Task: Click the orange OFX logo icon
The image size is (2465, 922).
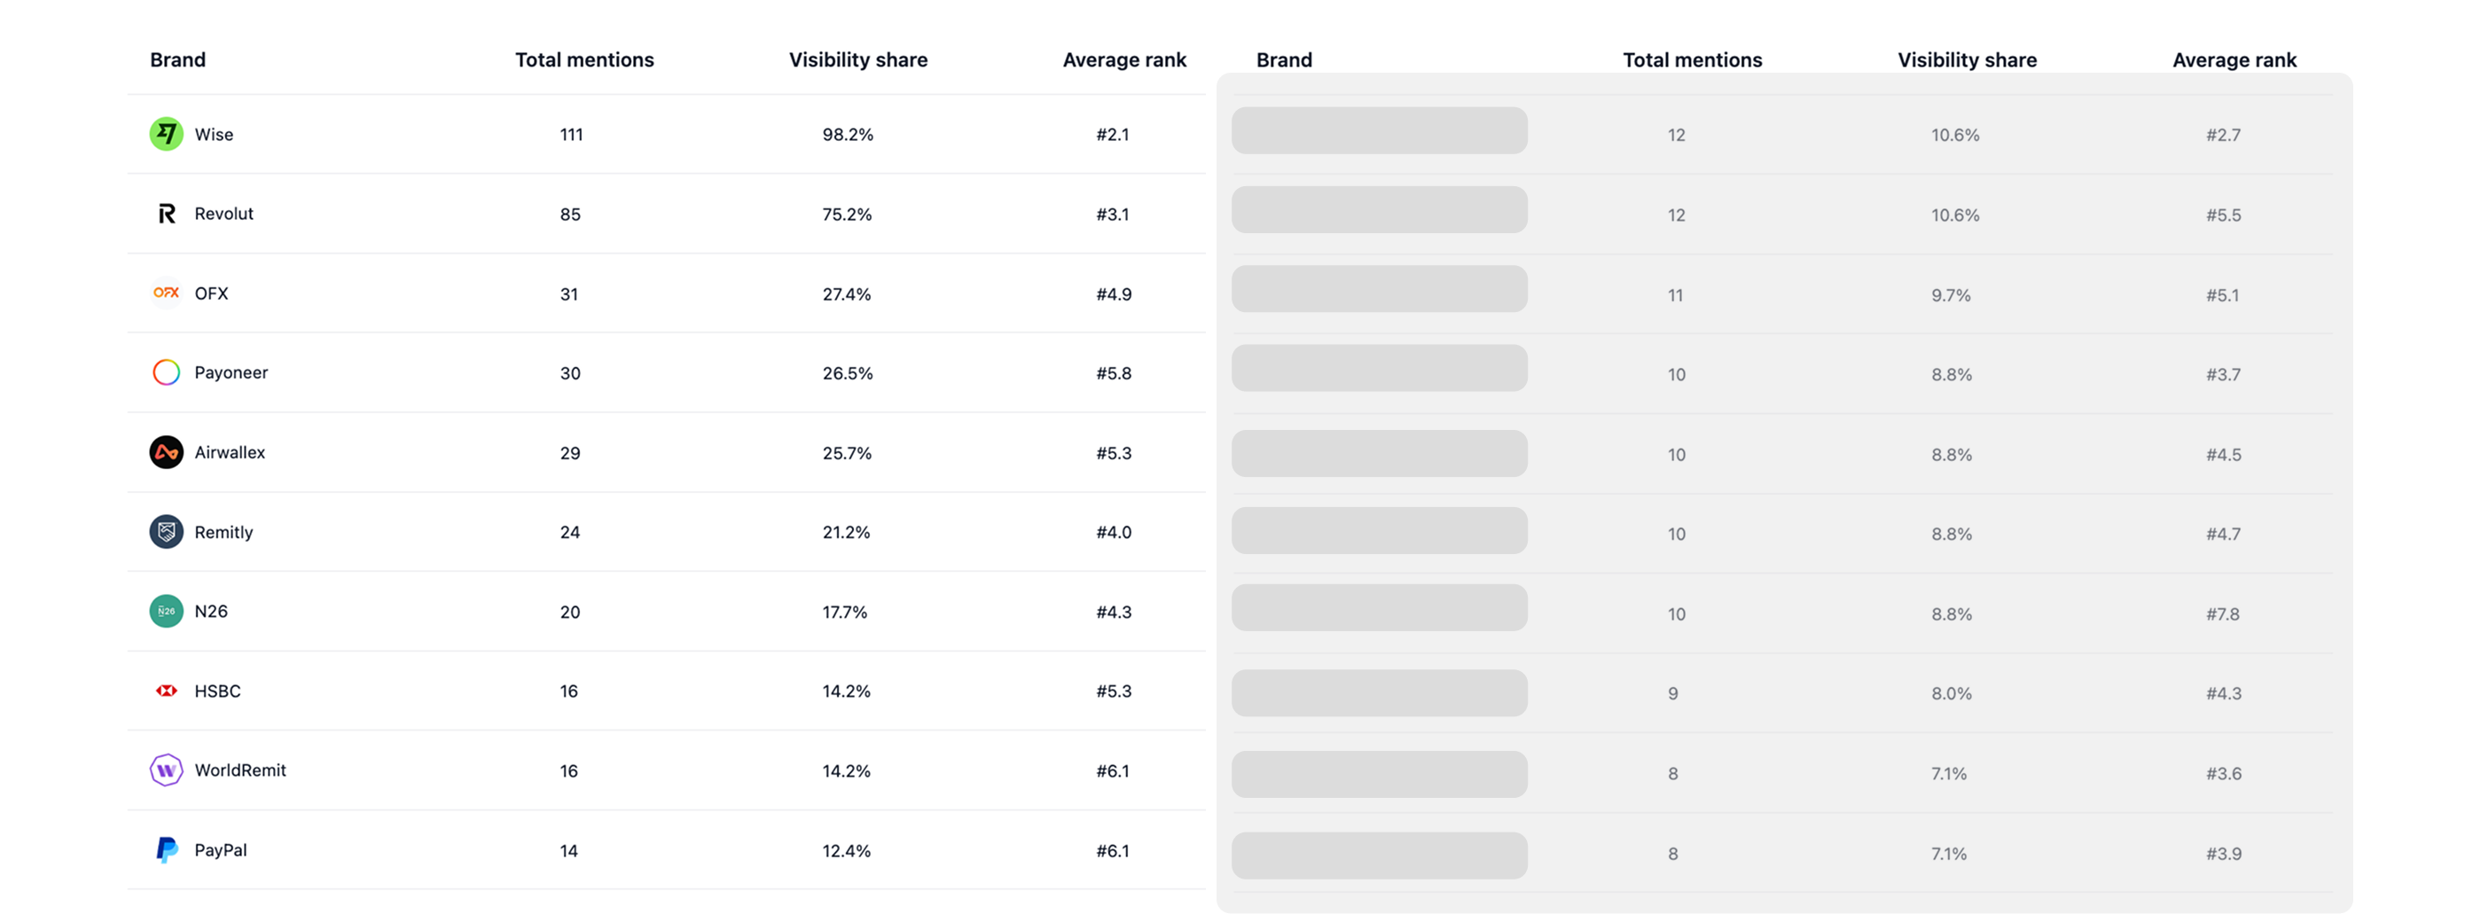Action: (x=167, y=293)
